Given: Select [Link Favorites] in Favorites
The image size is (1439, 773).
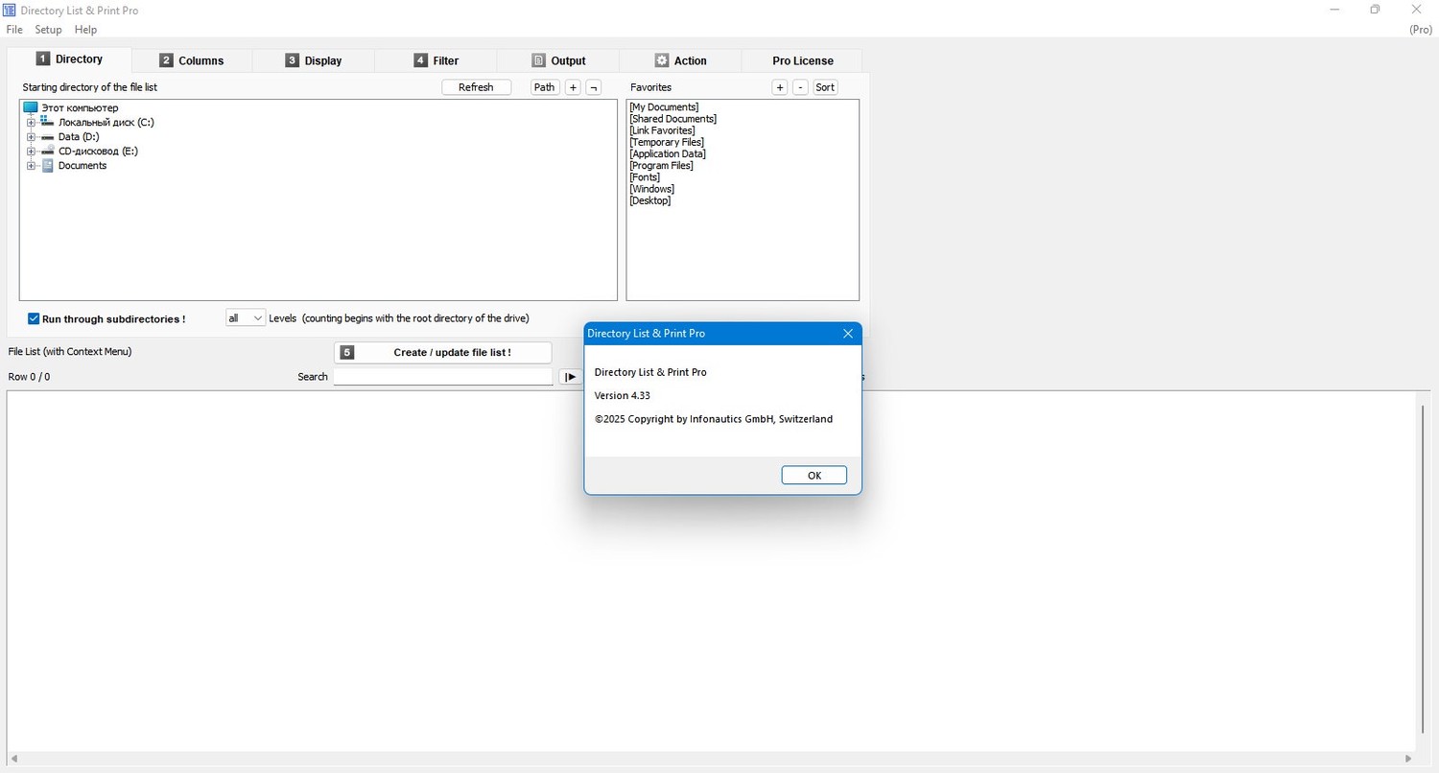Looking at the screenshot, I should pos(662,130).
